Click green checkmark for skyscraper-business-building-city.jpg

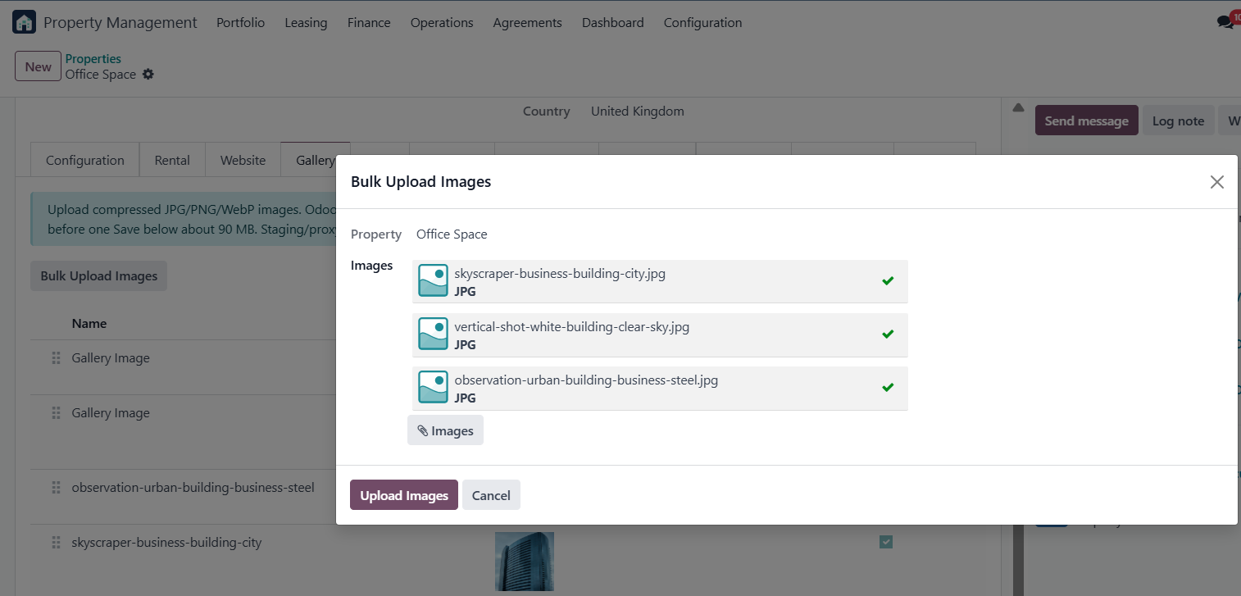888,281
